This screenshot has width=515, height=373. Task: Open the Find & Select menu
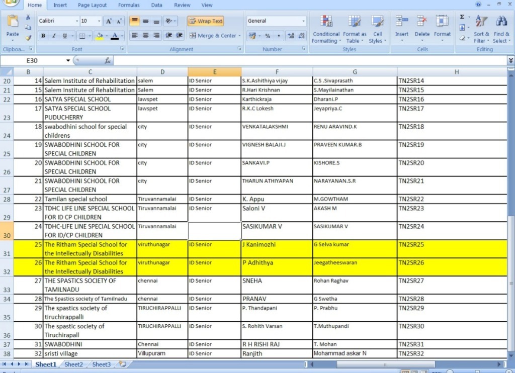coord(501,30)
